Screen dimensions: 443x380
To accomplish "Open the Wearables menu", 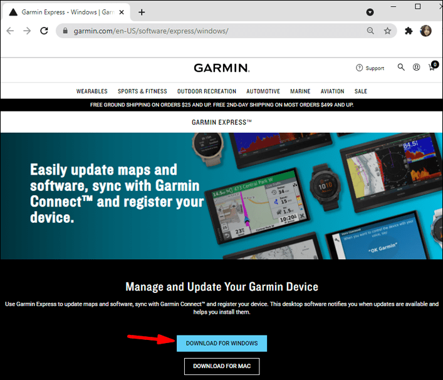I will [92, 91].
